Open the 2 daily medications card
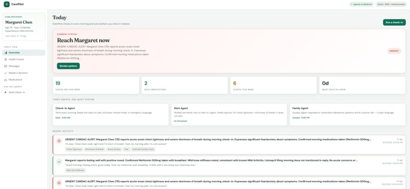Screen dimensions: 410x189 (185, 86)
